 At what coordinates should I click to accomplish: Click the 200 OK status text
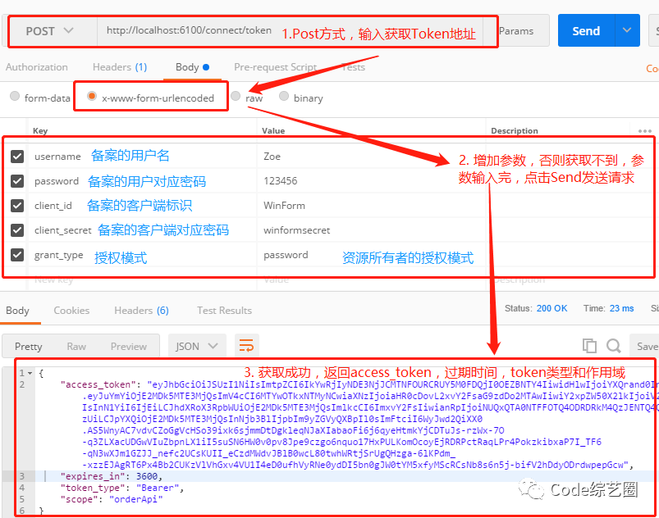[x=551, y=308]
